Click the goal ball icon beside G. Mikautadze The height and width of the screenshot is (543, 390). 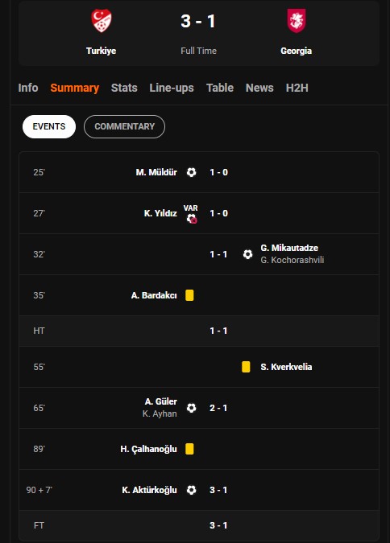click(247, 254)
